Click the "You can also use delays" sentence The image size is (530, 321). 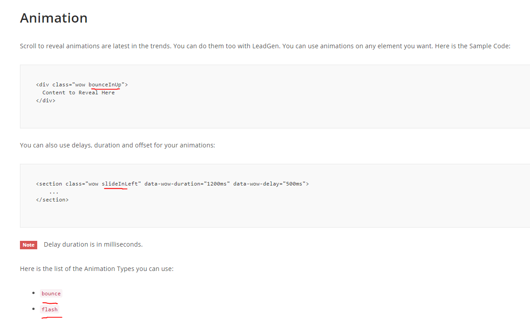pyautogui.click(x=117, y=145)
